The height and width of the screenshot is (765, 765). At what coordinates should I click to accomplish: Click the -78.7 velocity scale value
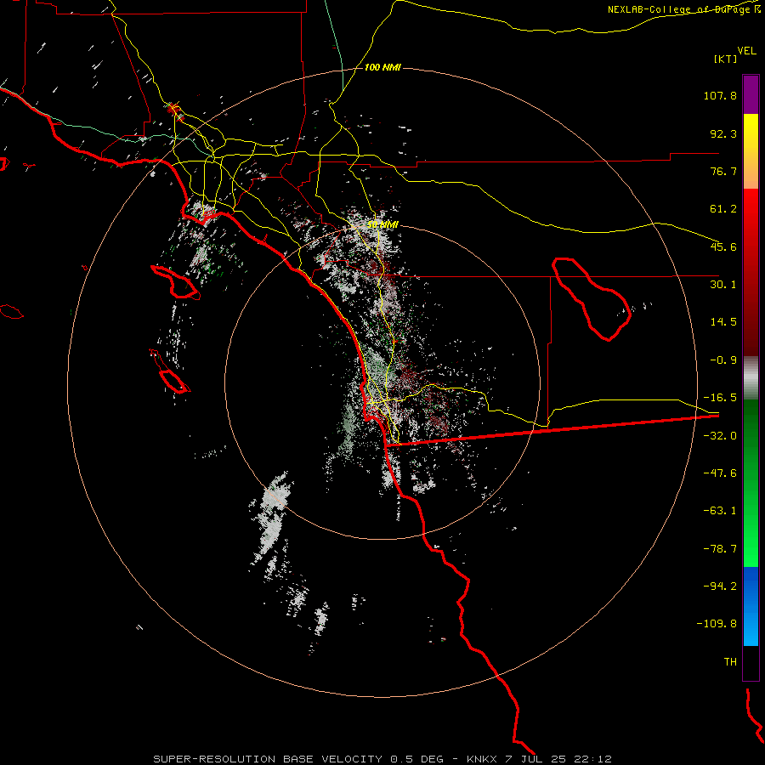pos(720,549)
